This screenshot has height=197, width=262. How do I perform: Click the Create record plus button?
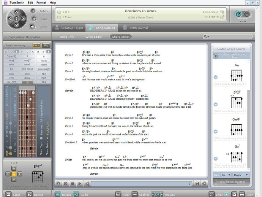pyautogui.click(x=32, y=26)
